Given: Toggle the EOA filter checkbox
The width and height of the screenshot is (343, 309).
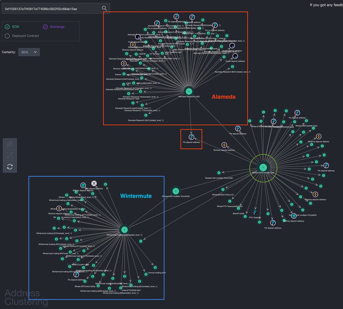Looking at the screenshot, I should click(7, 27).
